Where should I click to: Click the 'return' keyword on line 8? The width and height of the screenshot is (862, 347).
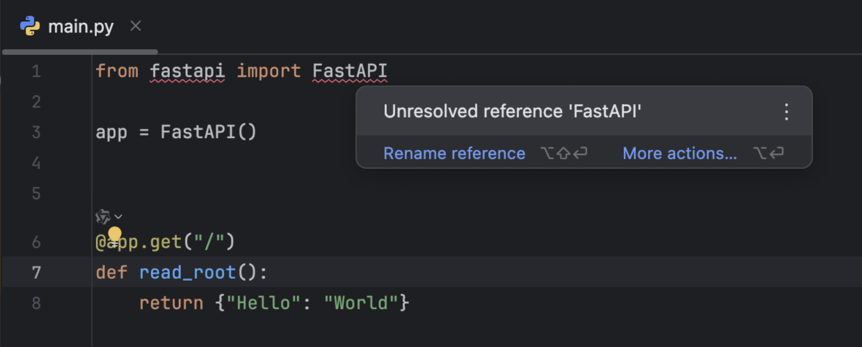click(x=171, y=303)
